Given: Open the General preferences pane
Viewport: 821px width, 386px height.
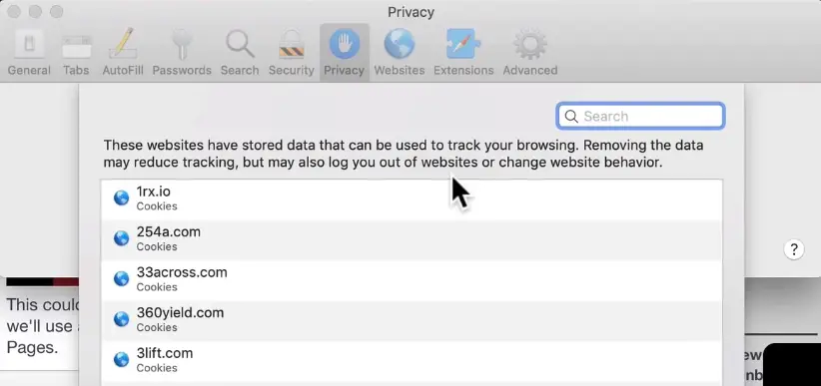Looking at the screenshot, I should 29,52.
